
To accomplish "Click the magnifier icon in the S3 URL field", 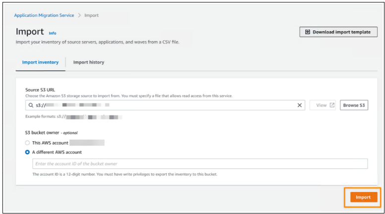I will (31, 105).
